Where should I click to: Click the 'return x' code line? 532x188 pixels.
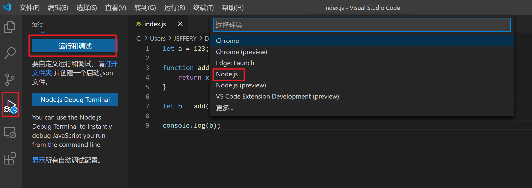[x=194, y=77]
